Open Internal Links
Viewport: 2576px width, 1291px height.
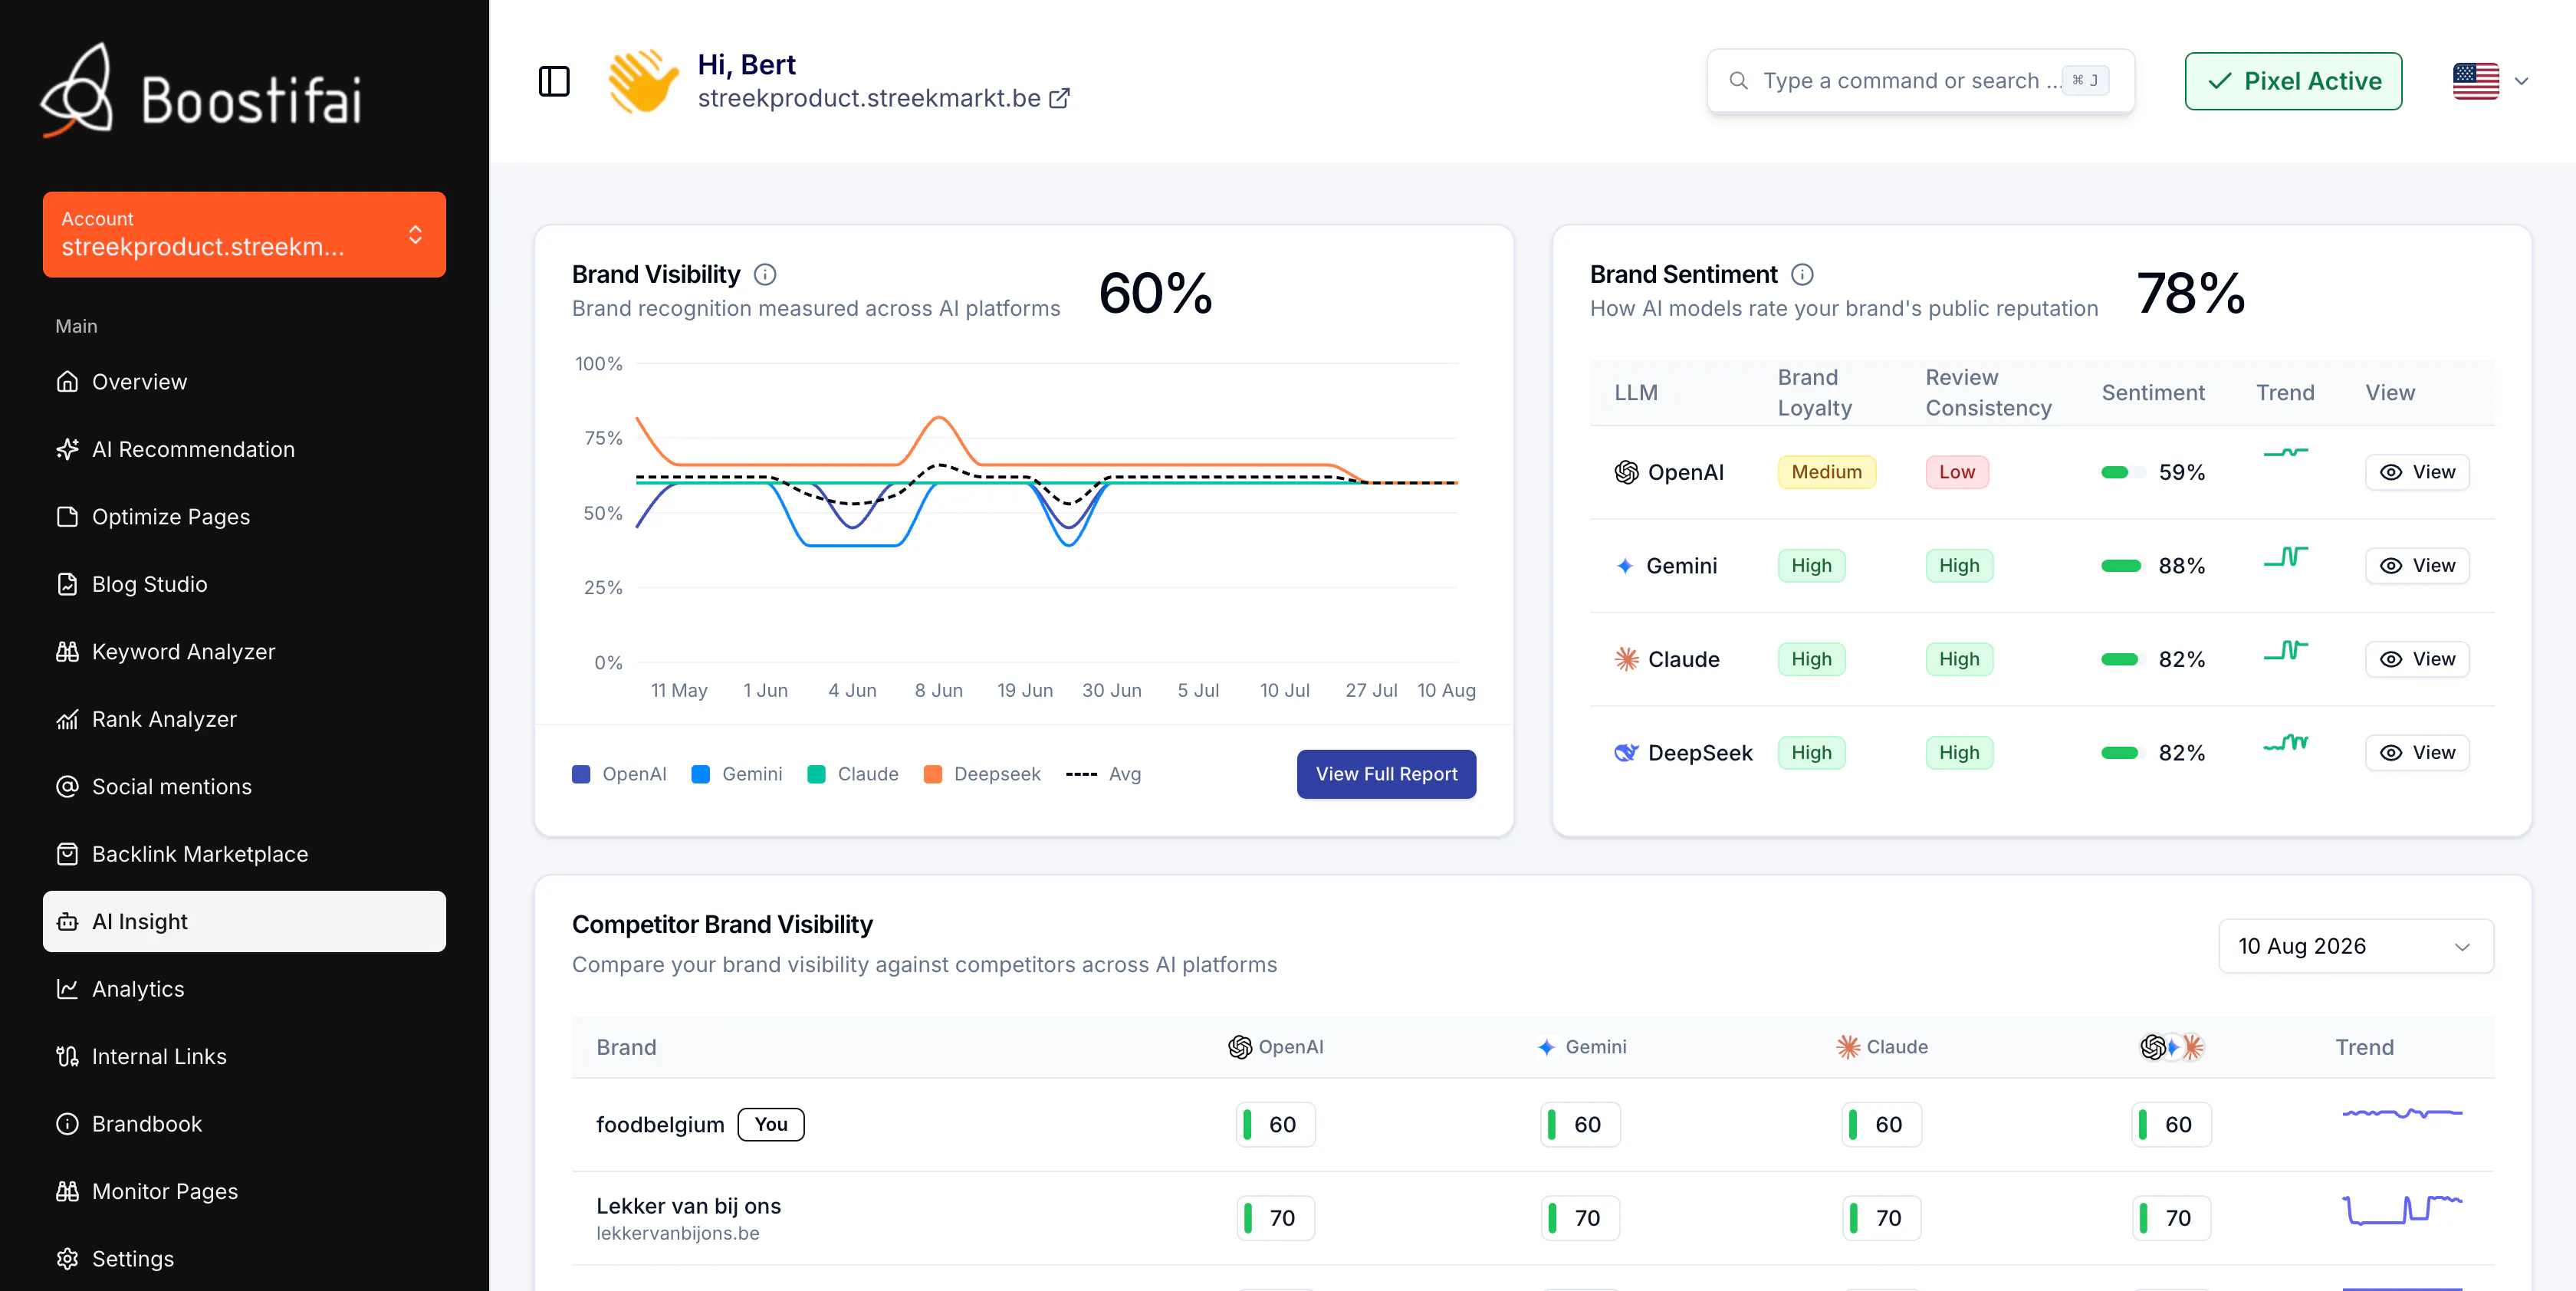click(244, 1056)
